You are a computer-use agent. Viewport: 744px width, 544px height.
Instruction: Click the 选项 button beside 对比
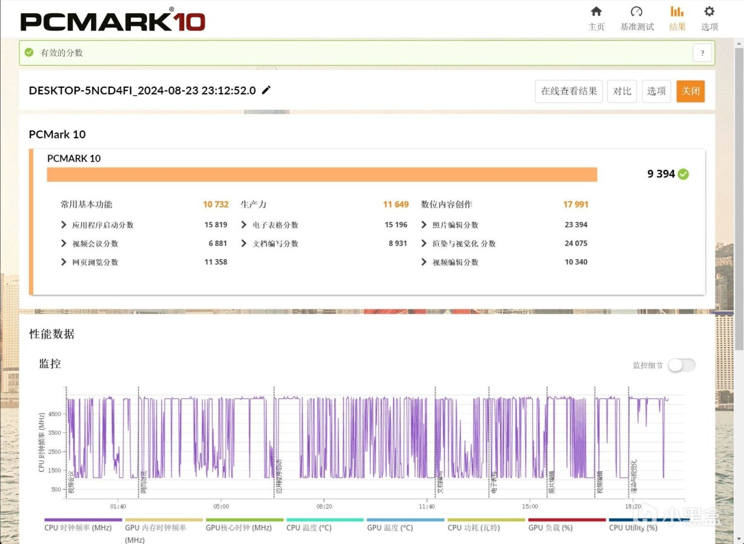656,91
